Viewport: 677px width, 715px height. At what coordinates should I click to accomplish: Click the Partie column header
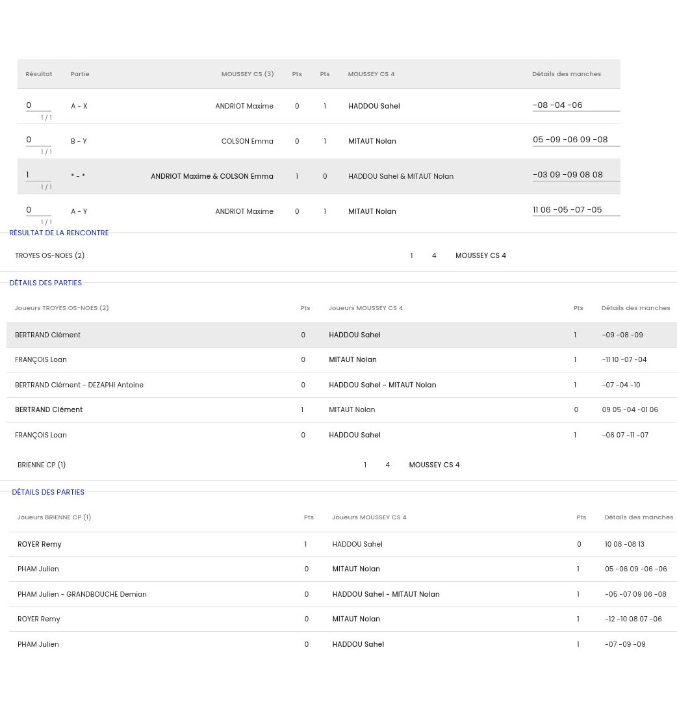[80, 74]
